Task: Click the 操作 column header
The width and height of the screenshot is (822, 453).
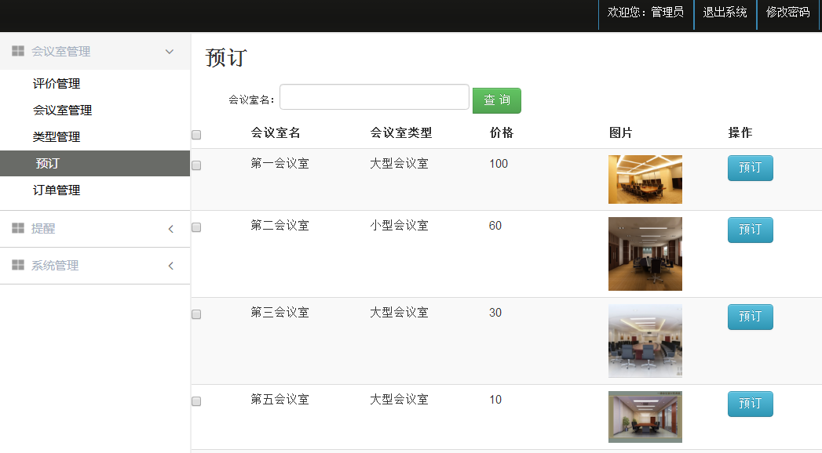Action: [740, 133]
